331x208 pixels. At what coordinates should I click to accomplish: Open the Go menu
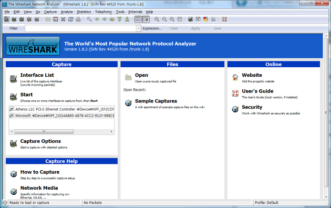point(38,12)
